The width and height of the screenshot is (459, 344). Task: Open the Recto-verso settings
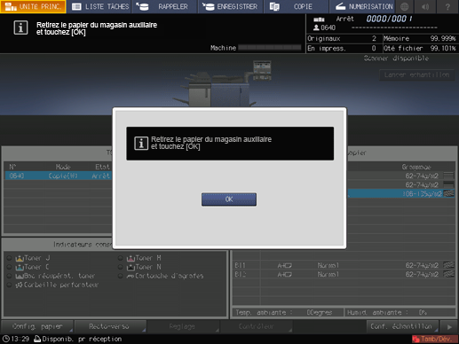[110, 326]
